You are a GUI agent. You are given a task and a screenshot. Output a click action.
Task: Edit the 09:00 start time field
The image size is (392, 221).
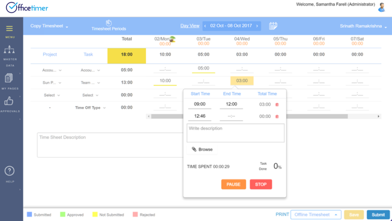click(199, 104)
